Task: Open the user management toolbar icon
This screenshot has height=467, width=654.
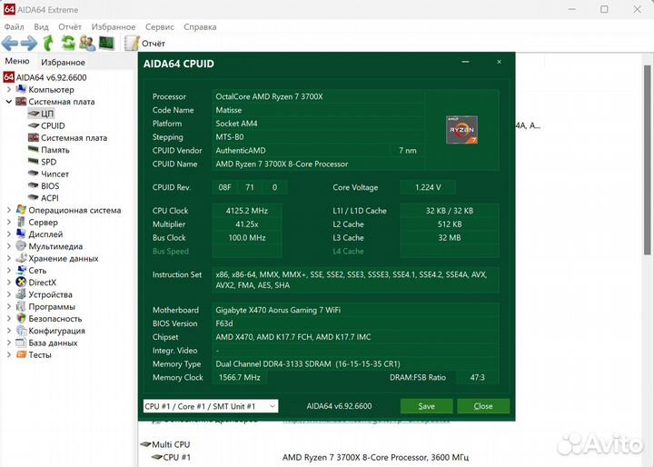Action: click(87, 43)
